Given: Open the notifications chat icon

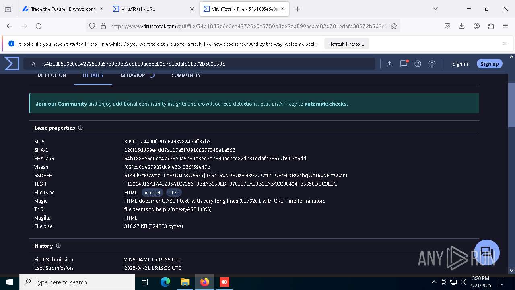Looking at the screenshot, I should point(404,64).
